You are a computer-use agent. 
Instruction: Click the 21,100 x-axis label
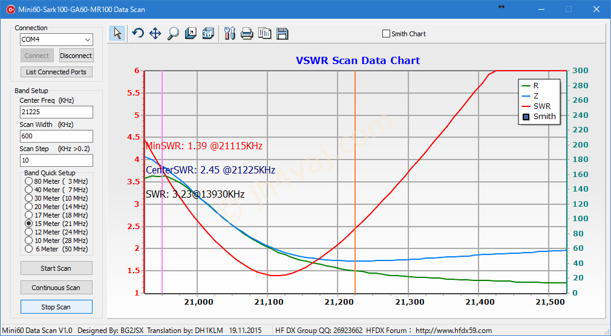[x=267, y=302]
